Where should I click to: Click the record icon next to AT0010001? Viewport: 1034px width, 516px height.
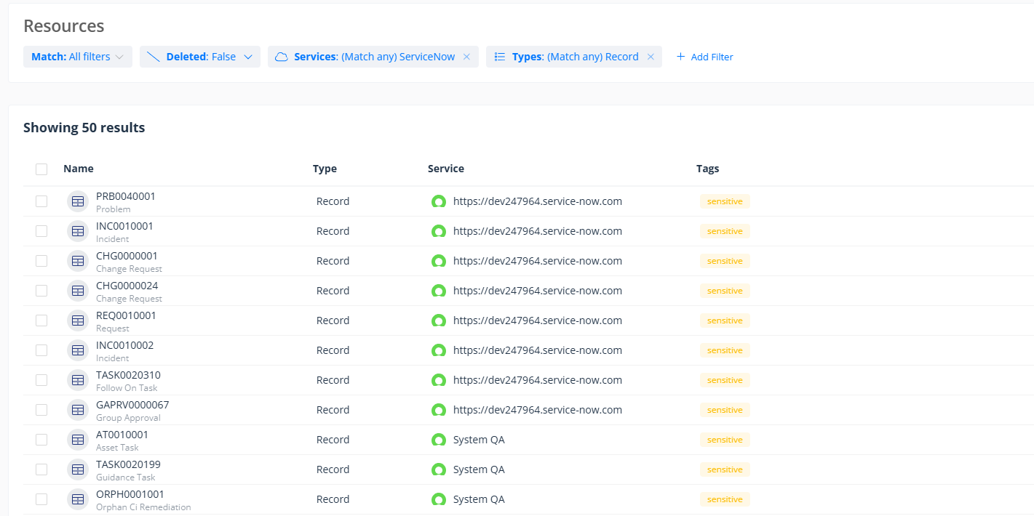(x=78, y=440)
